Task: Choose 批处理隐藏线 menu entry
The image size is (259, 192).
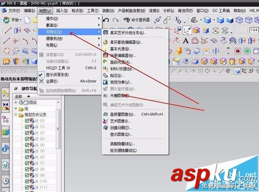Action: tap(135, 151)
